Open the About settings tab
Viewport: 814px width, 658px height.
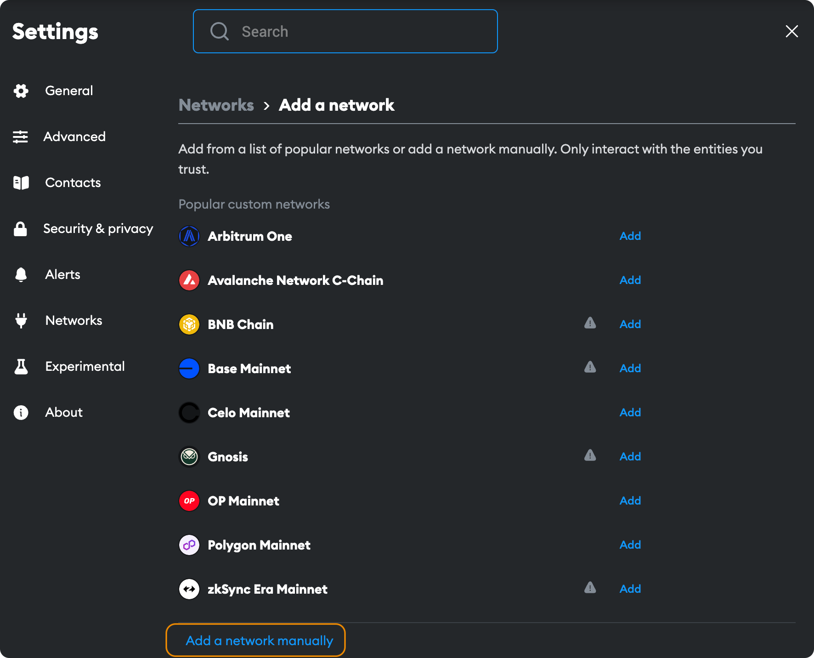click(64, 413)
